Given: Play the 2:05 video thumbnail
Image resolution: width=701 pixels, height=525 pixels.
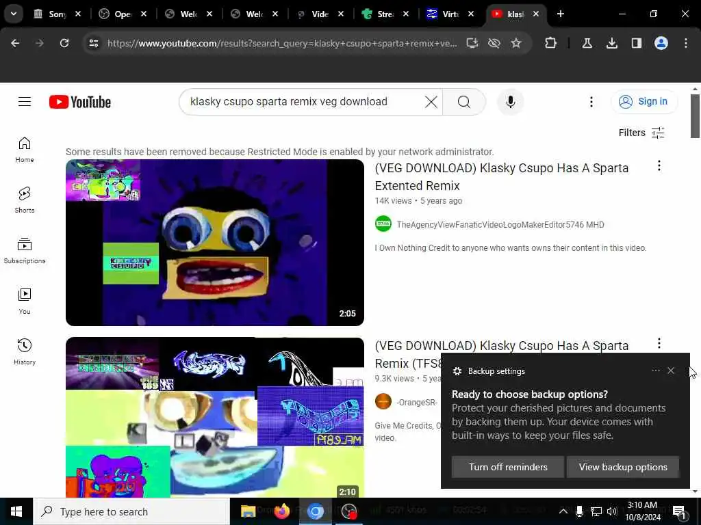Looking at the screenshot, I should click(x=214, y=243).
